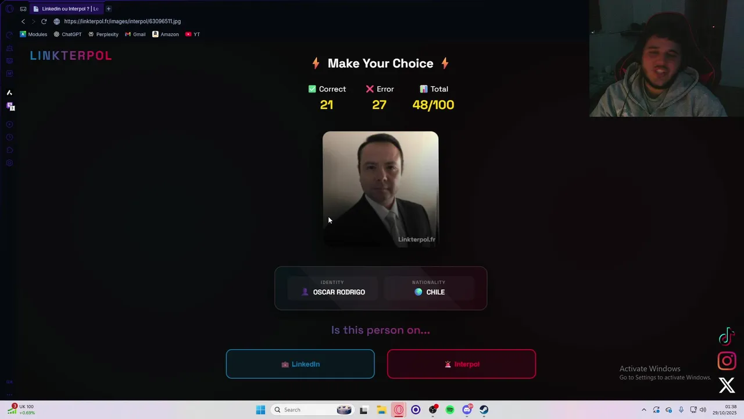Choose the Interpol answer button
The image size is (744, 419).
pyautogui.click(x=461, y=364)
